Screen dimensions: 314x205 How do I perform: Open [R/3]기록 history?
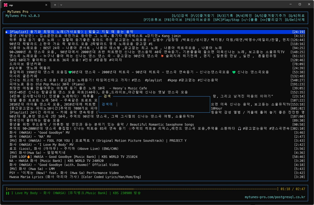pyautogui.click(x=225, y=16)
